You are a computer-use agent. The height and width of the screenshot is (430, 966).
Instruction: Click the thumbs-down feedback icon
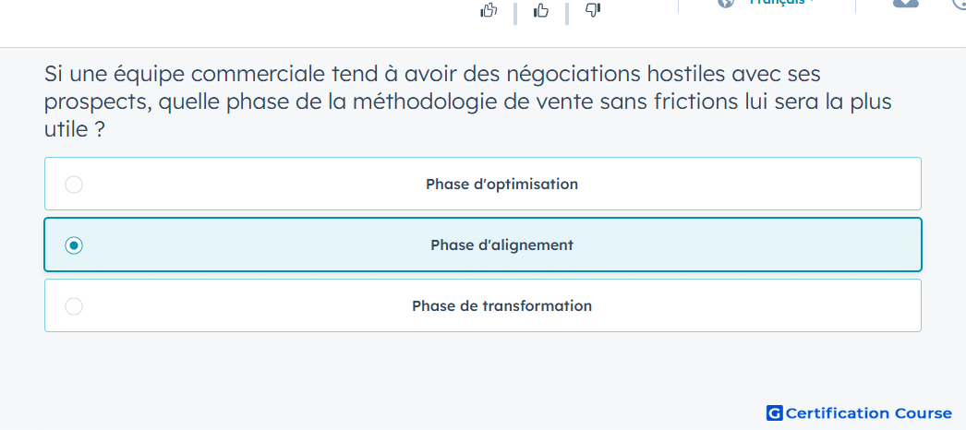(x=593, y=10)
